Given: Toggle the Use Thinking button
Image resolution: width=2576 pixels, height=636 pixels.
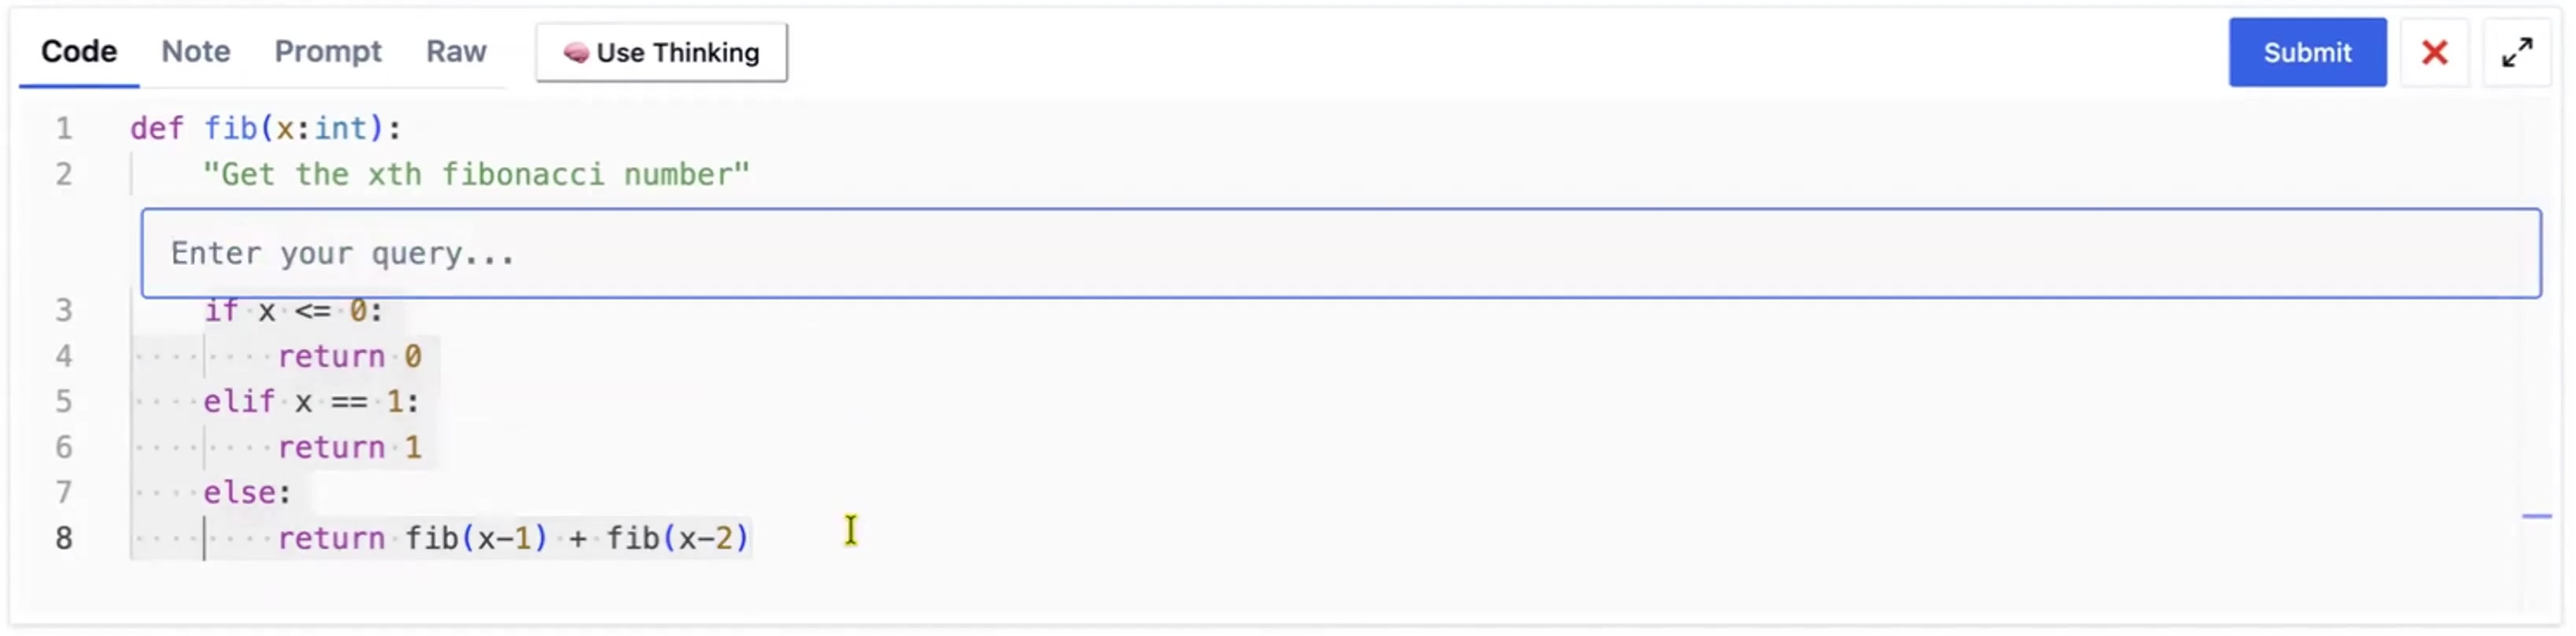Looking at the screenshot, I should click(661, 53).
